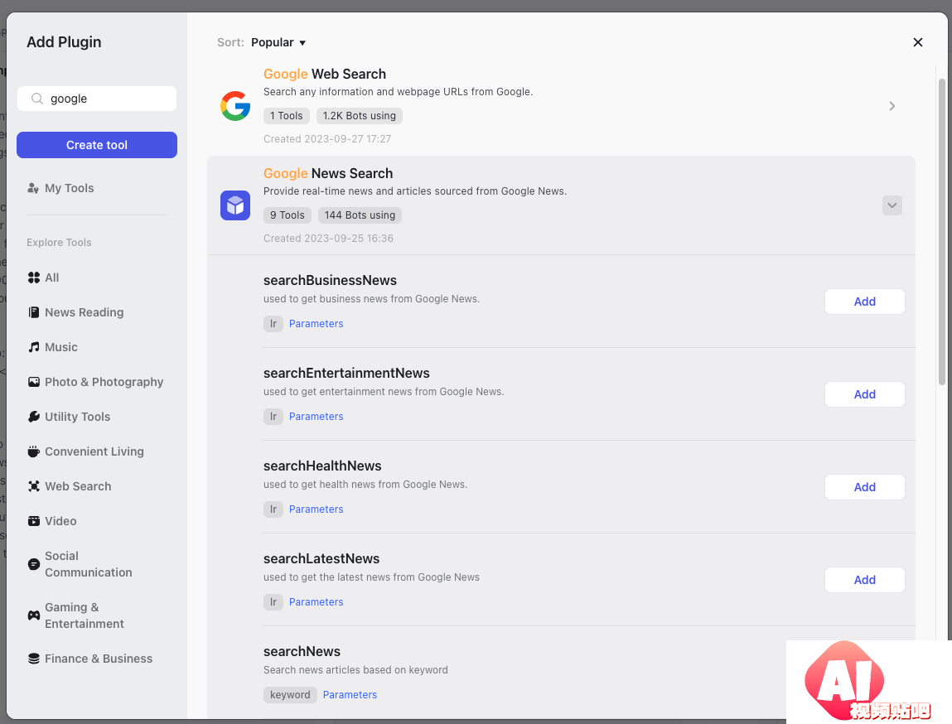Click the Utility Tools wrench icon
Screen dimensions: 952x724
34,417
